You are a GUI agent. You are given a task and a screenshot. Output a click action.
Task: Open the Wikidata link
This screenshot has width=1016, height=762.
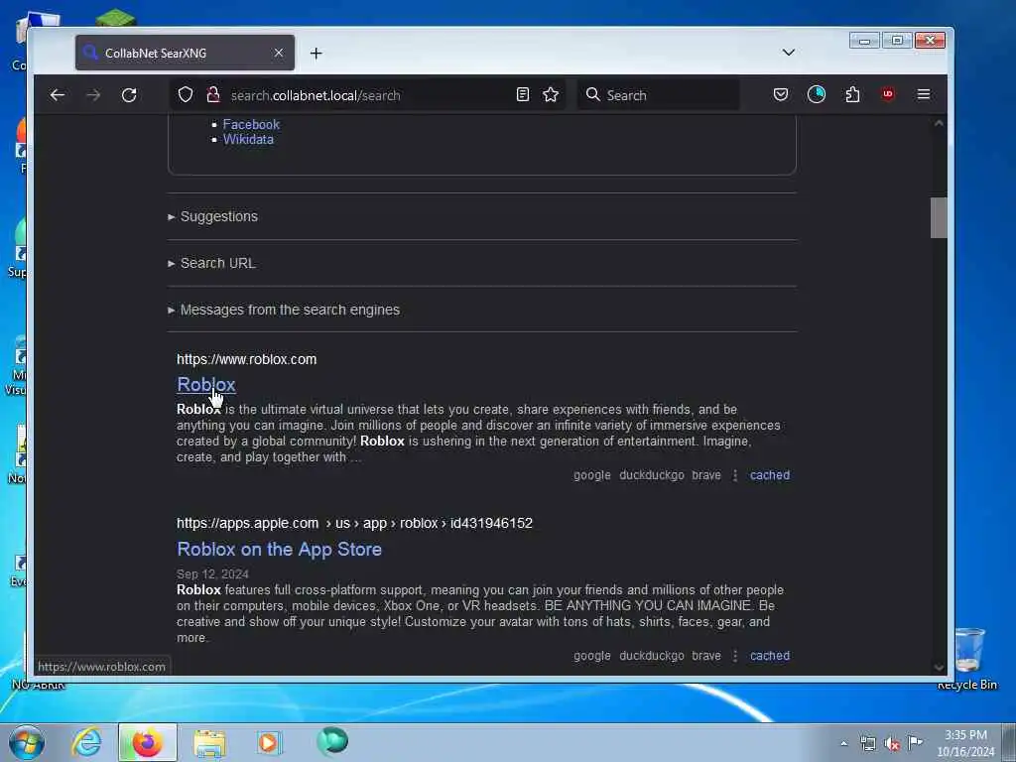point(248,139)
